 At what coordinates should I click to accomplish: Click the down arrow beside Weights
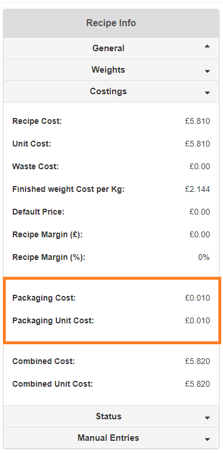(207, 72)
